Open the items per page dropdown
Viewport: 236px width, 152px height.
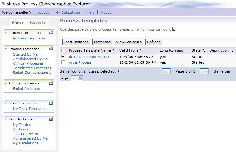coord(77,78)
